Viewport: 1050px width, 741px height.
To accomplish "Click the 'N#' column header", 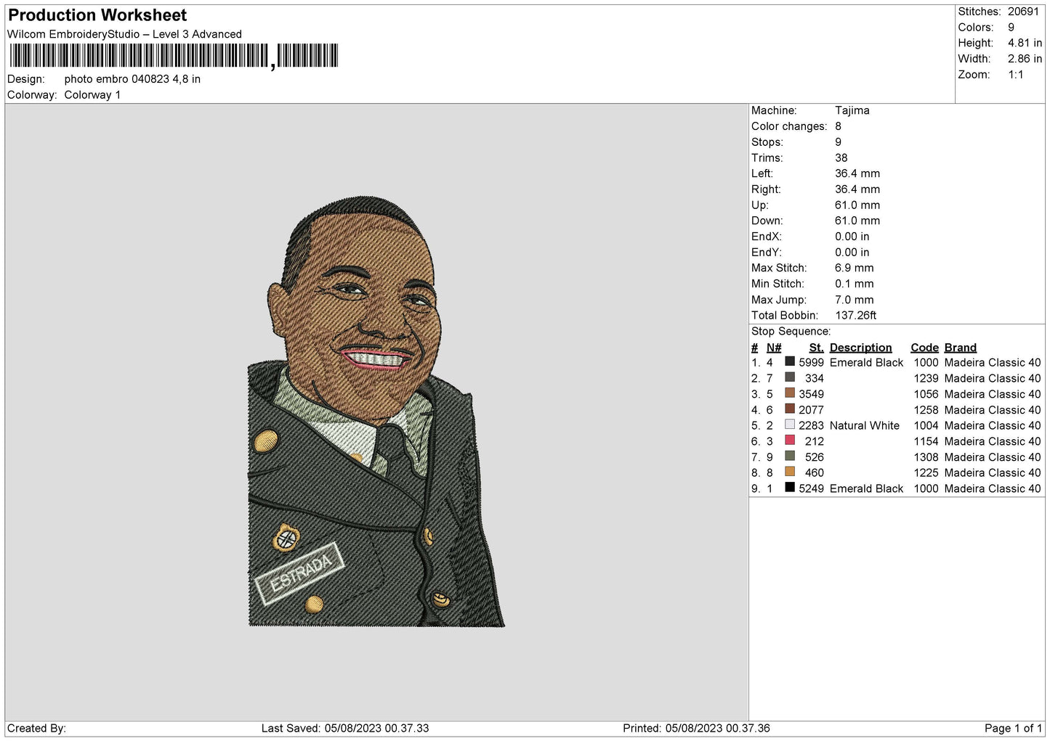I will (774, 348).
